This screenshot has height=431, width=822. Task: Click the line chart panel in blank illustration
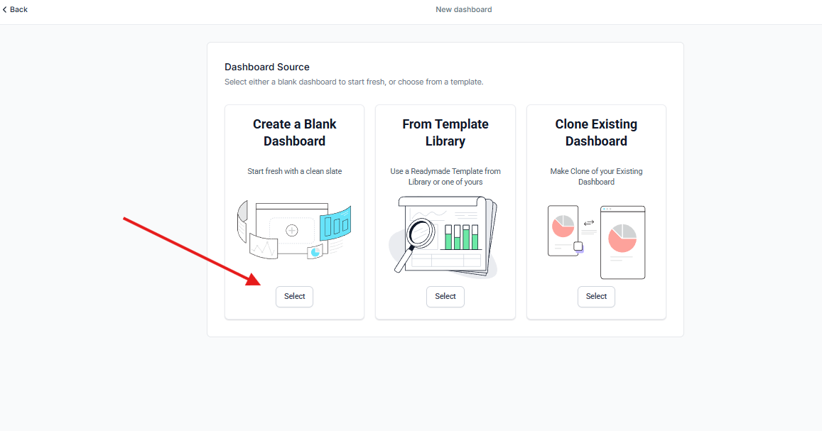click(263, 248)
